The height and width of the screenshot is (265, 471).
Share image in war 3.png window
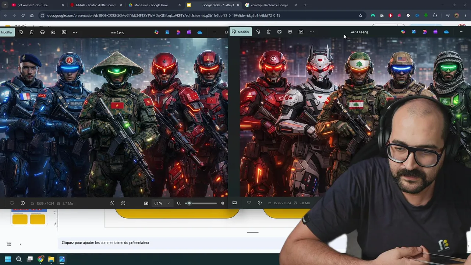click(x=53, y=32)
